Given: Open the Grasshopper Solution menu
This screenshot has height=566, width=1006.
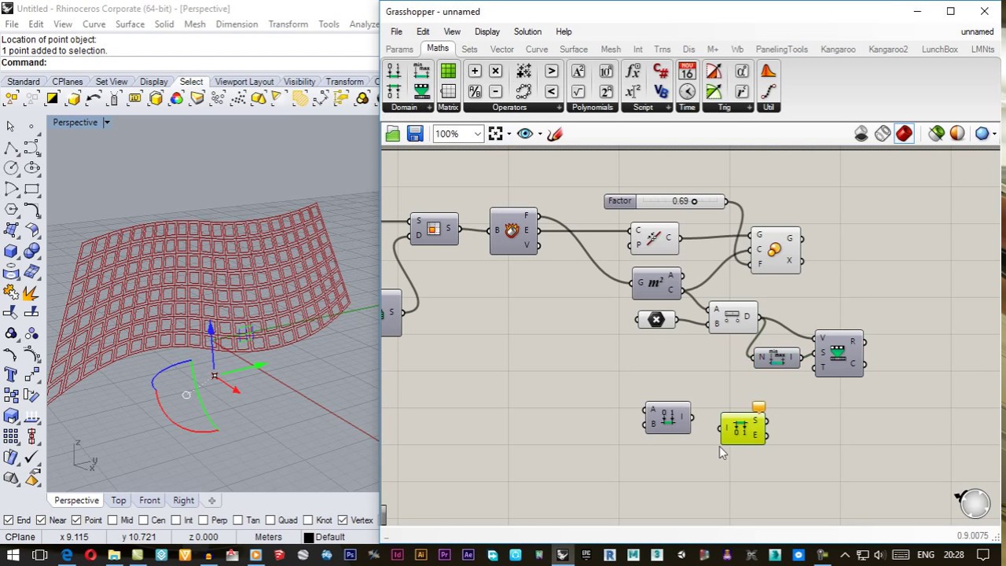Looking at the screenshot, I should pos(527,31).
